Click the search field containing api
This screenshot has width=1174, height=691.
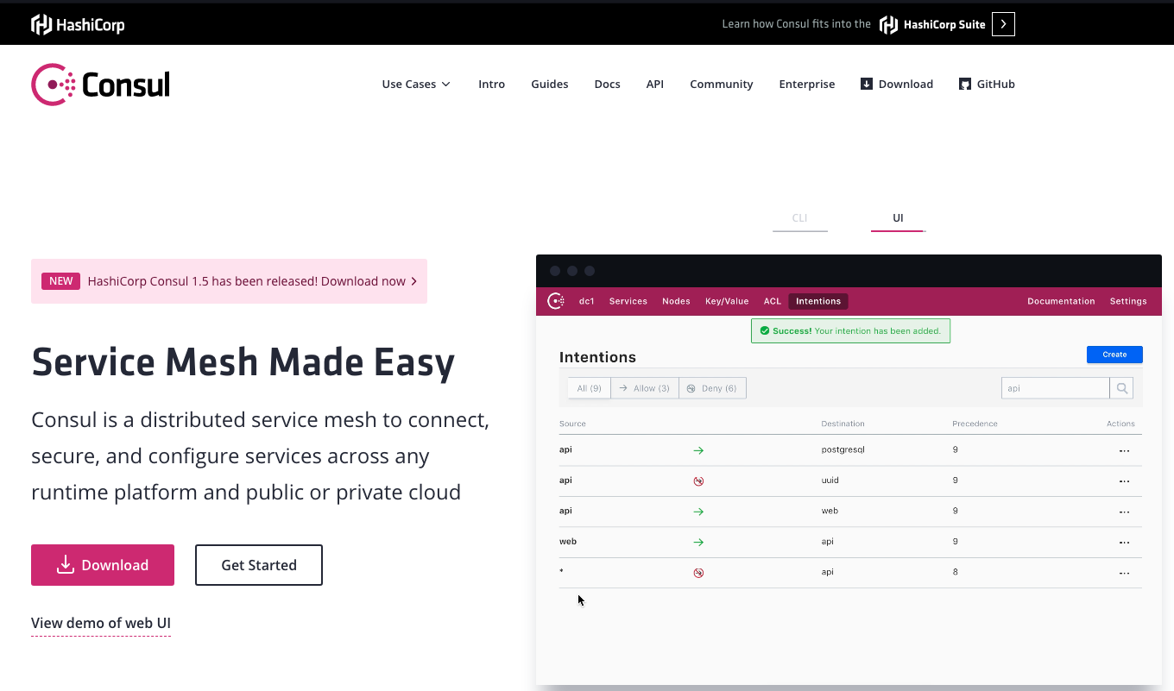coord(1055,388)
